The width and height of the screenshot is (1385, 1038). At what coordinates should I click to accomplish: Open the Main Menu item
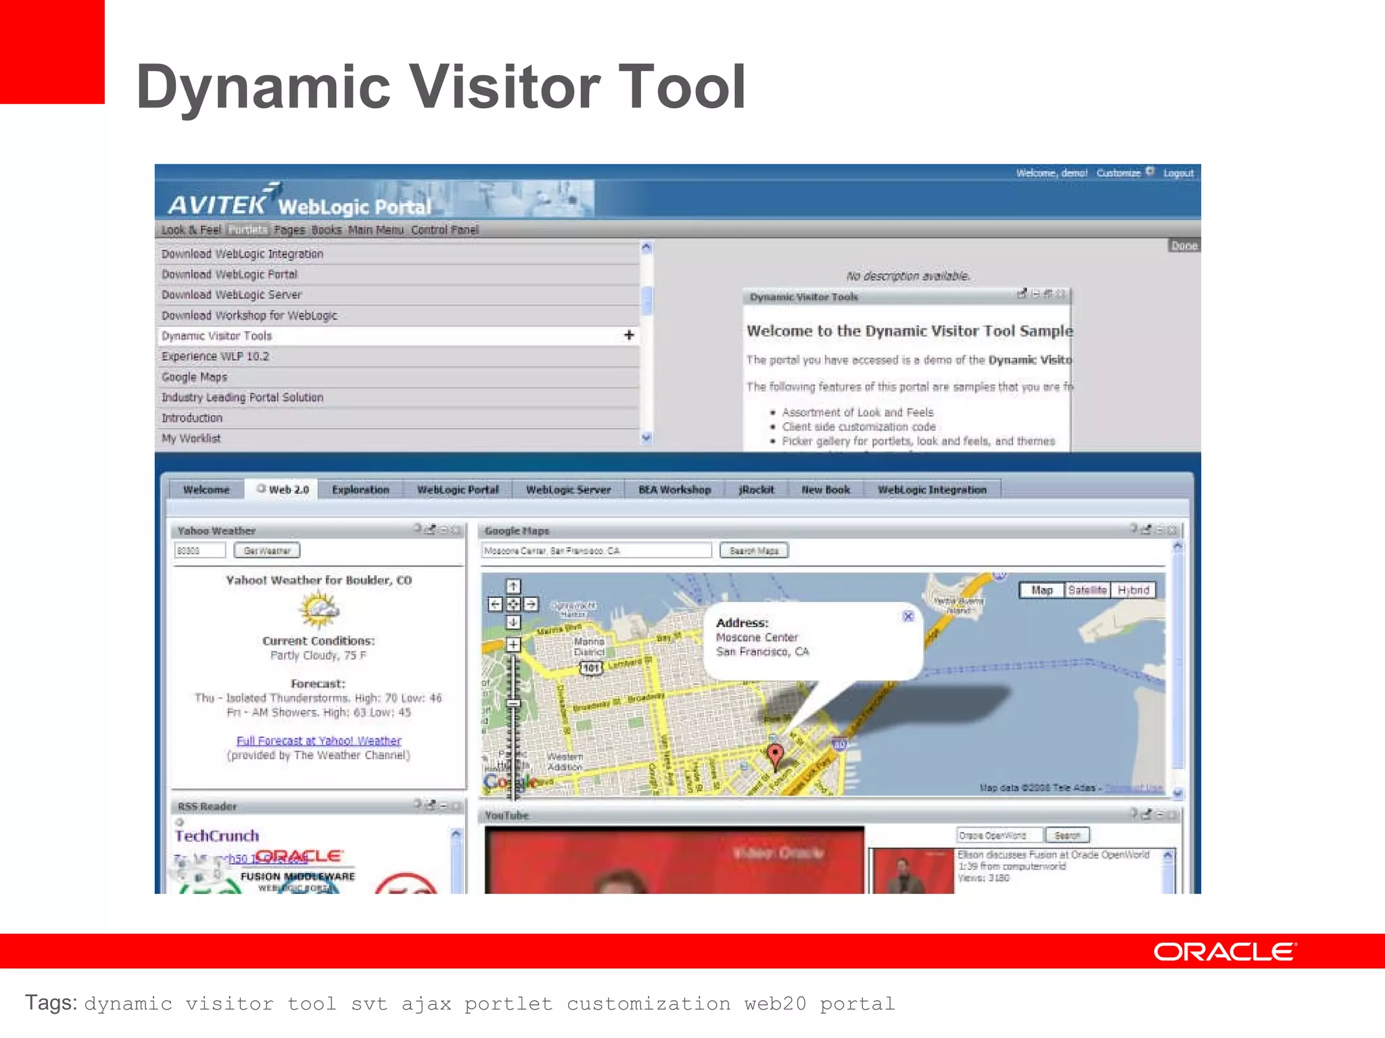[375, 230]
